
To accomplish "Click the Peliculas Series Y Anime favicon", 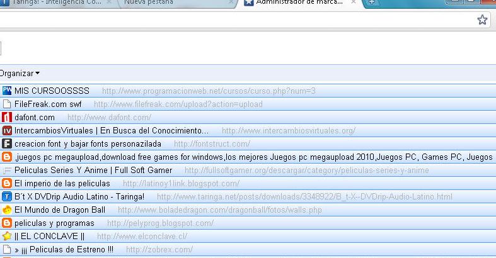I will coord(7,171).
